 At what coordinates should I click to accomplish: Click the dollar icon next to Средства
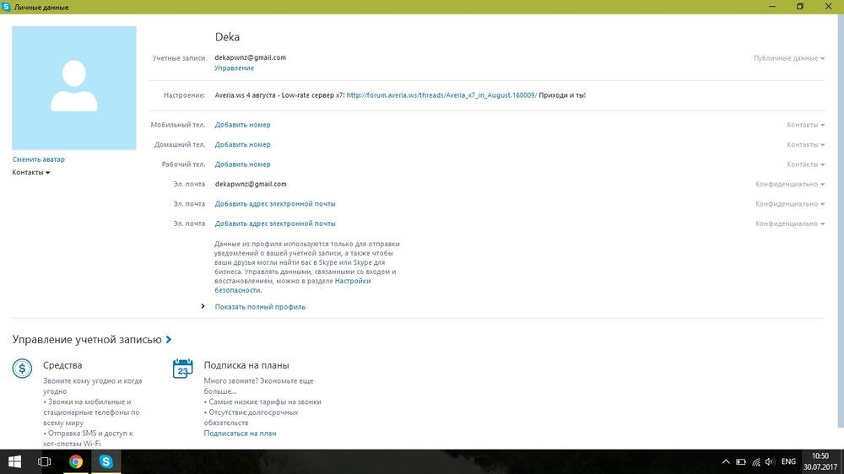22,369
